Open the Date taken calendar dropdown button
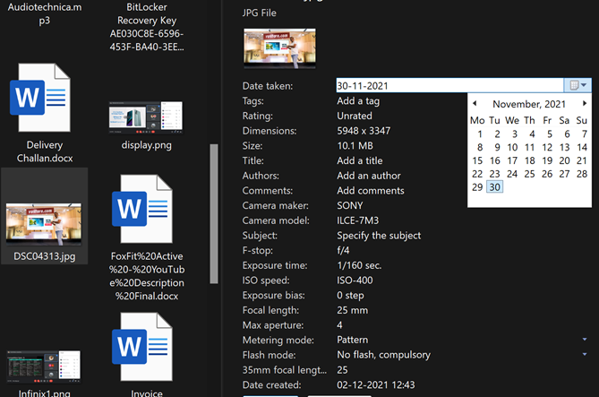Image resolution: width=599 pixels, height=397 pixels. point(578,85)
